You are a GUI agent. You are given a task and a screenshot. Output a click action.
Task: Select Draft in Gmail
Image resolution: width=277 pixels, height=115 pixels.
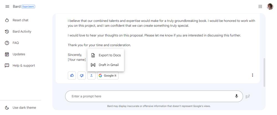pos(106,65)
